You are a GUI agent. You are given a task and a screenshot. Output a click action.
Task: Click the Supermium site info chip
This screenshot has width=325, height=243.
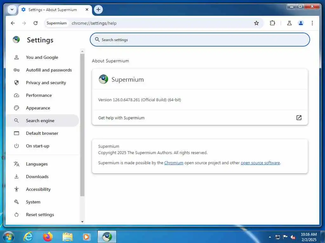coord(56,23)
